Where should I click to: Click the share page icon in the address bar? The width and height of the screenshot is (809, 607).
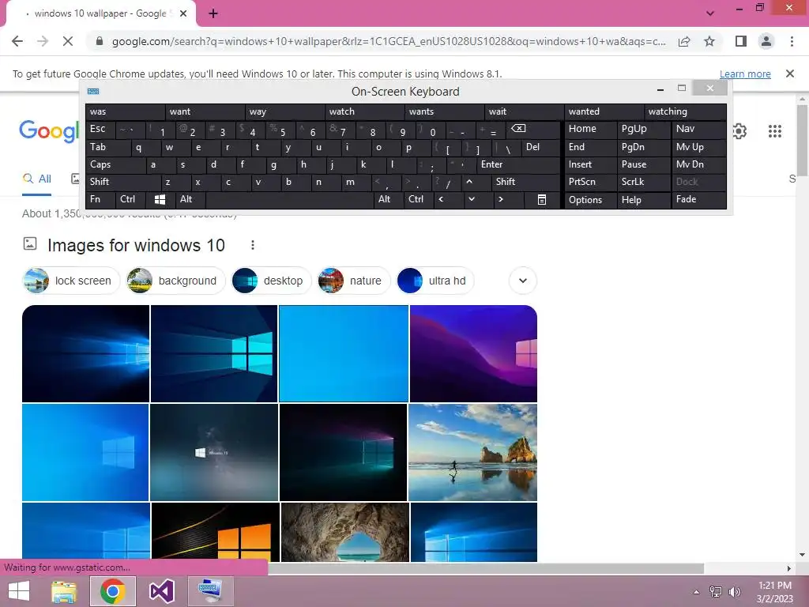684,41
